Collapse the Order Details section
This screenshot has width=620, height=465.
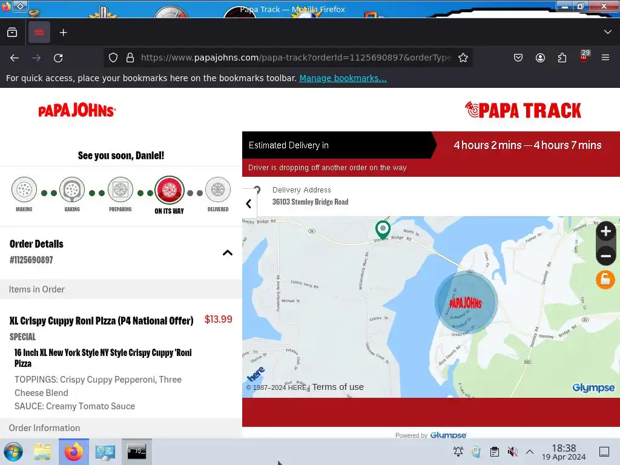click(228, 252)
